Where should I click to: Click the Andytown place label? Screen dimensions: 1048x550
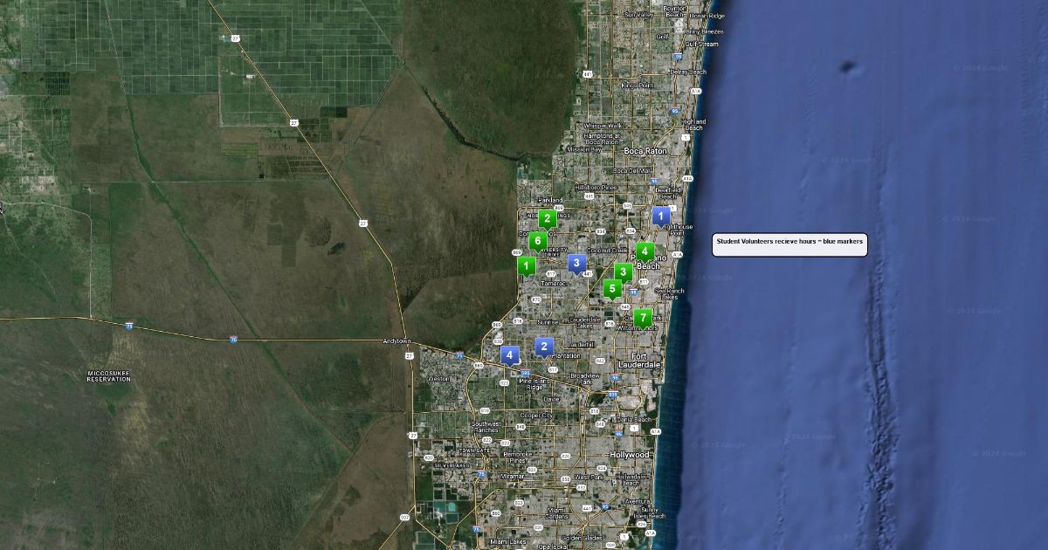pos(396,341)
